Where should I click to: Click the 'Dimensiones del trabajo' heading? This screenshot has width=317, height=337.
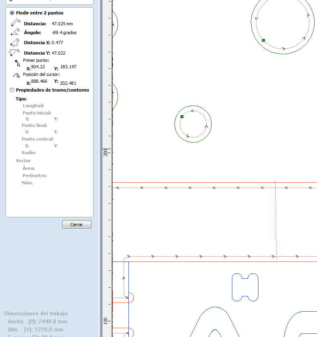point(36,314)
